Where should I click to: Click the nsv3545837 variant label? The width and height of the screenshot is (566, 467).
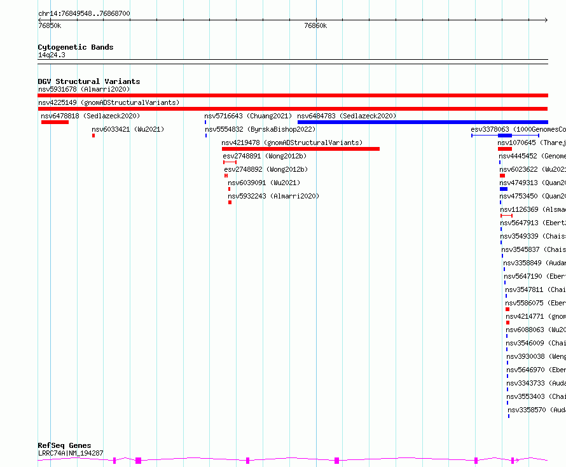click(x=534, y=249)
